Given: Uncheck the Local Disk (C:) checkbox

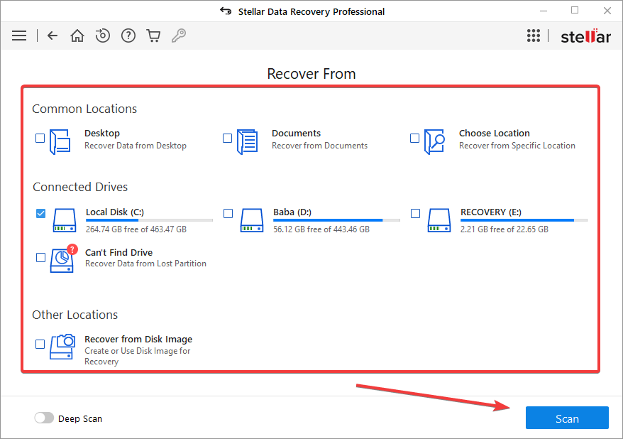Looking at the screenshot, I should (40, 214).
